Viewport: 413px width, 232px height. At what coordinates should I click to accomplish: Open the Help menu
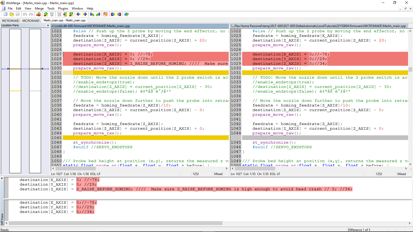[x=90, y=9]
